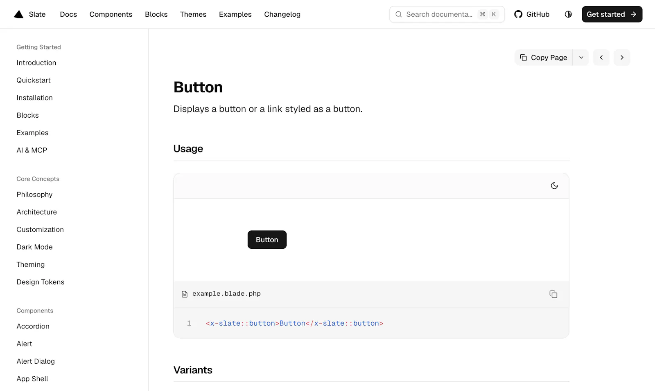This screenshot has height=391, width=655.
Task: Click the arrow in Get started button
Action: [633, 14]
